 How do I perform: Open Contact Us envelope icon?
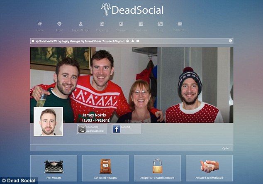(180, 24)
